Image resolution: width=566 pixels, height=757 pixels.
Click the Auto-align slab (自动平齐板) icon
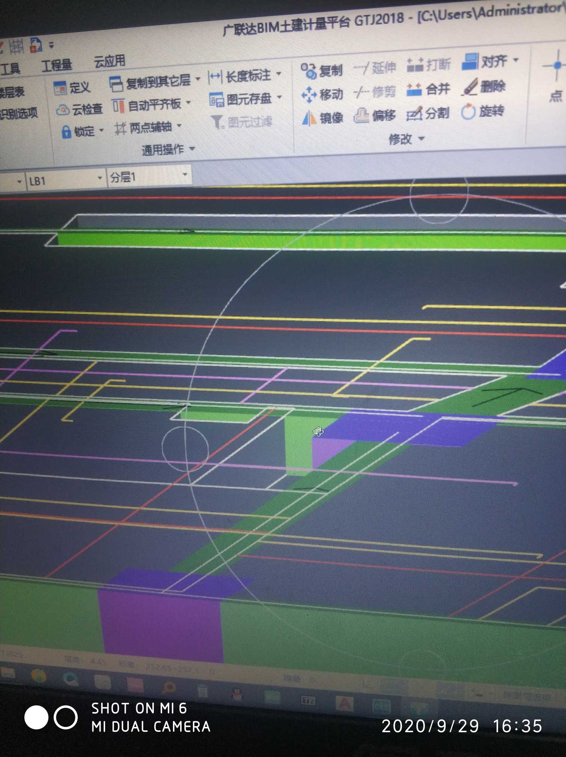coord(118,106)
